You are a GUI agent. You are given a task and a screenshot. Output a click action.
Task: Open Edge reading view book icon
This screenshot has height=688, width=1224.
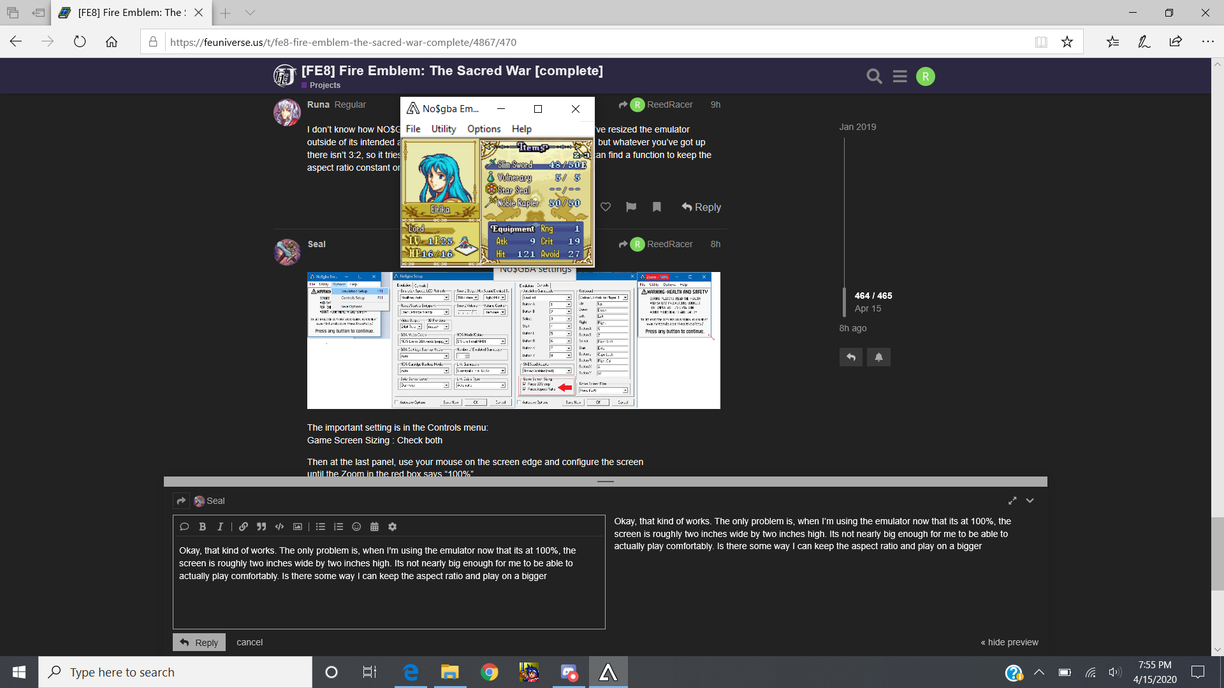pyautogui.click(x=1041, y=42)
